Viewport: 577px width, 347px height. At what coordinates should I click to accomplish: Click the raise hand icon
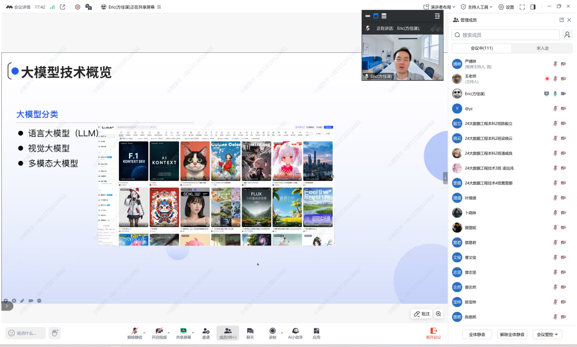[x=55, y=333]
